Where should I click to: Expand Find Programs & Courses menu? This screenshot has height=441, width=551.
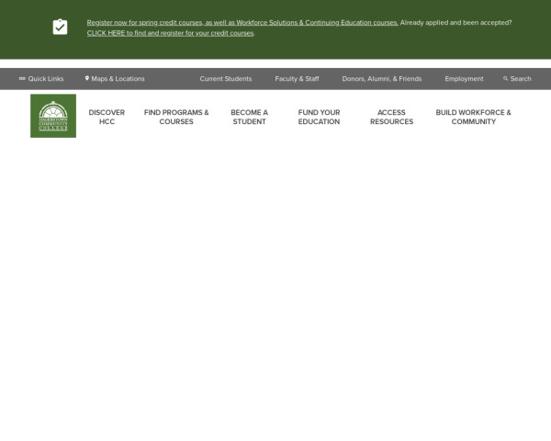(x=176, y=117)
